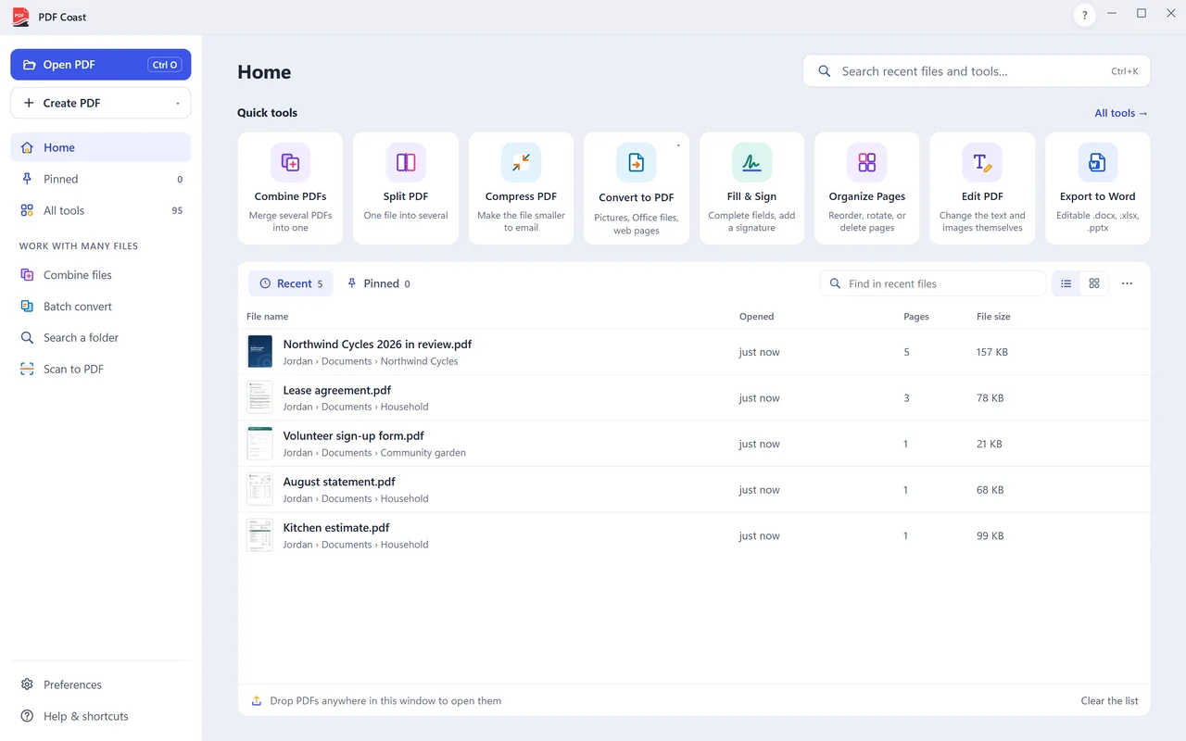Switch recent files to list view
Viewport: 1186px width, 741px height.
tap(1066, 283)
